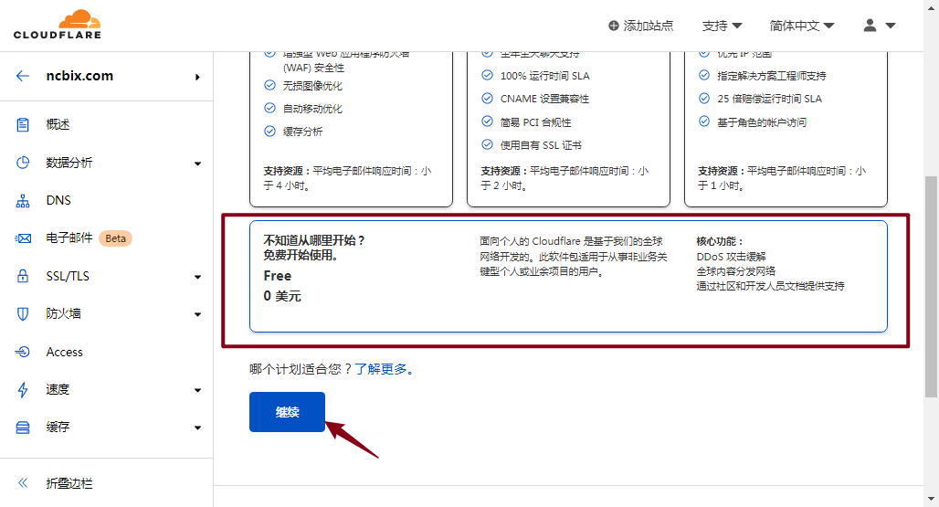Image resolution: width=939 pixels, height=507 pixels.
Task: Click the blue 继续 button
Action: (287, 412)
